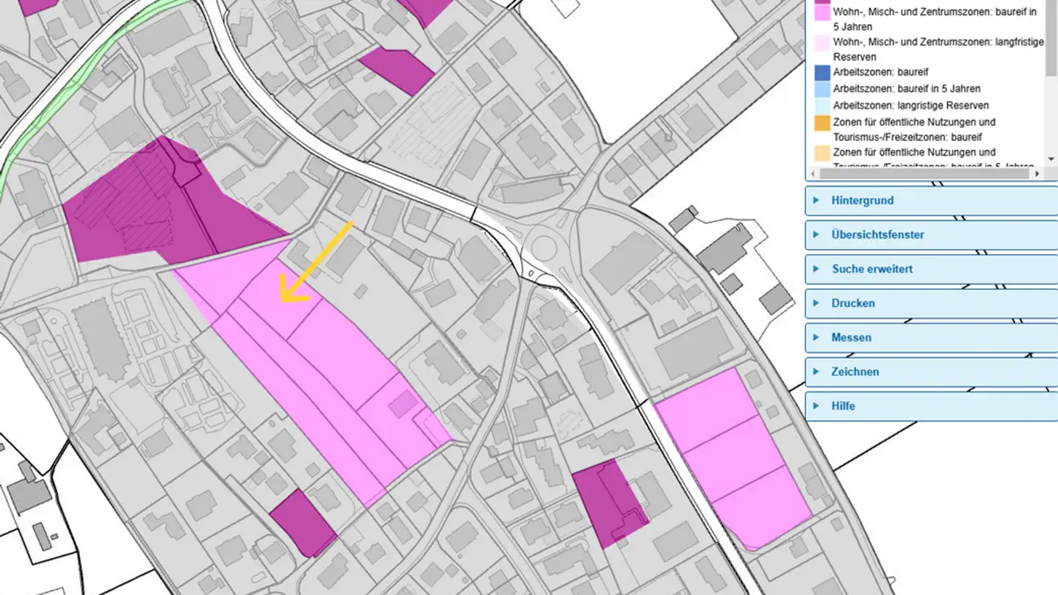This screenshot has width=1058, height=595.
Task: Click pink Wohnzonen baureif in 5 Jahren swatch
Action: coord(822,12)
